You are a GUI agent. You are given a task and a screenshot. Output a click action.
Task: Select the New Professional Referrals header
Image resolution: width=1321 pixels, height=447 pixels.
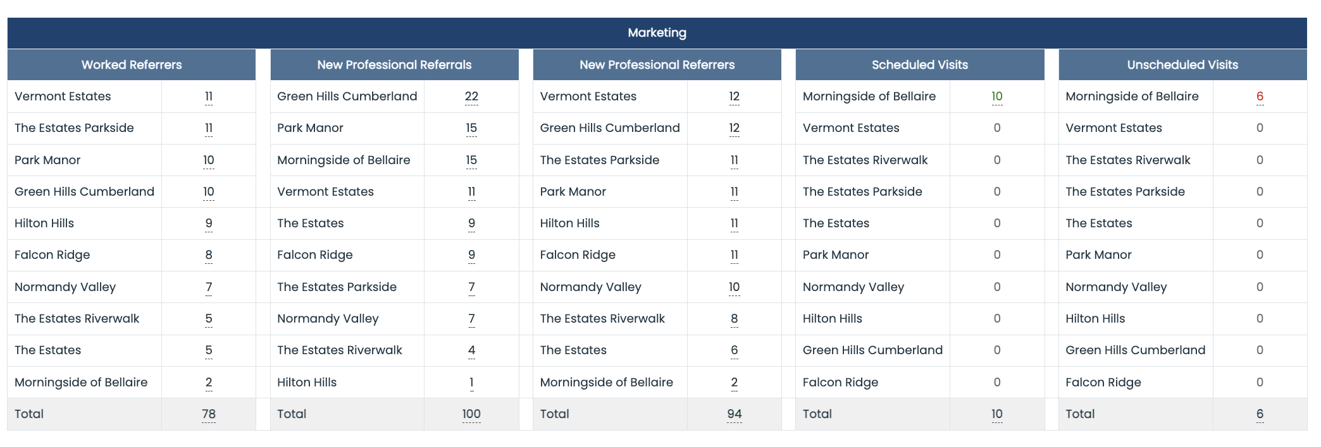394,65
